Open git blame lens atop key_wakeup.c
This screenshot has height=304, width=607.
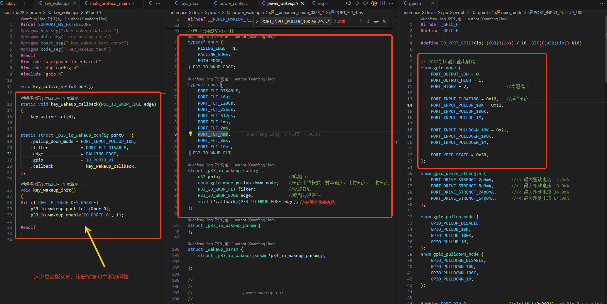pos(64,19)
